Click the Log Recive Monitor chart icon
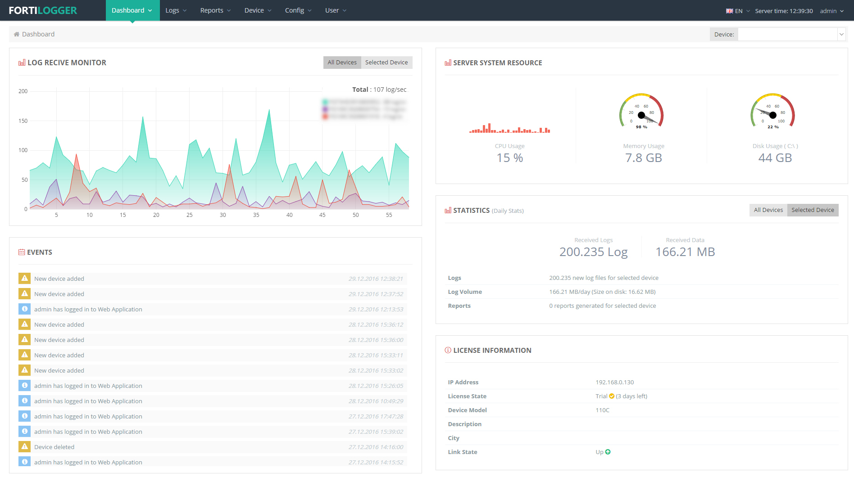Screen dimensions: 854x486 pos(22,63)
